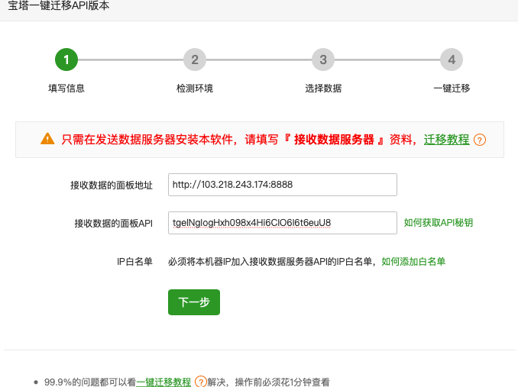
Task: Click the 接收数据的面板API label
Action: (113, 224)
